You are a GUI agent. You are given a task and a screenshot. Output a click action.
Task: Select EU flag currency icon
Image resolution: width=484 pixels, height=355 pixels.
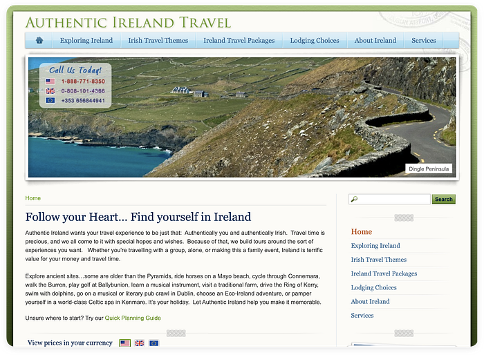pyautogui.click(x=153, y=343)
